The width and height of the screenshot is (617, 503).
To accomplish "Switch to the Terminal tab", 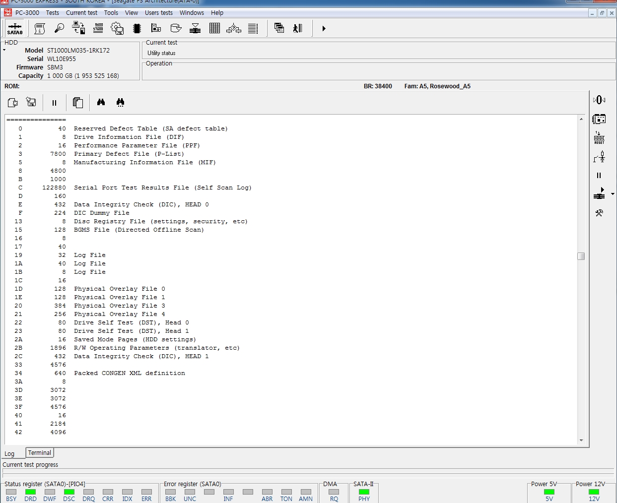I will [40, 453].
